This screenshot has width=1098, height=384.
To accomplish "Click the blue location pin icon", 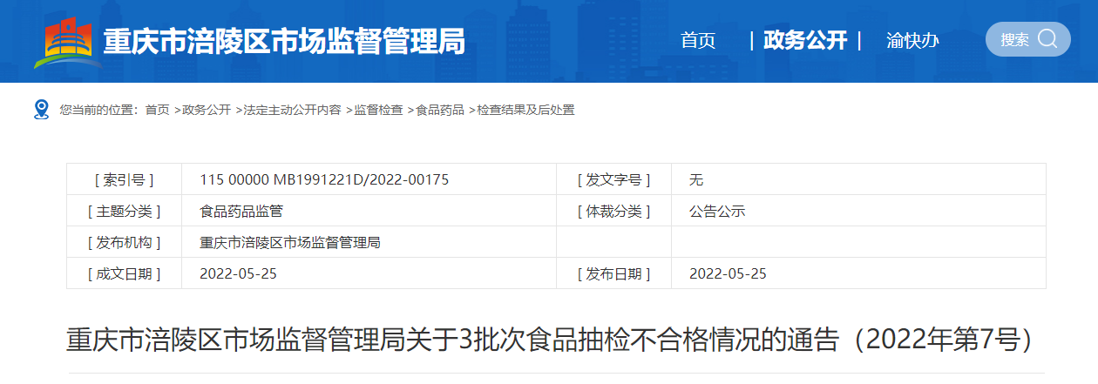I will point(41,110).
